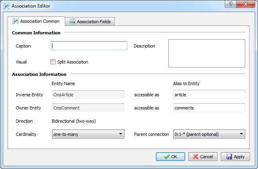Image resolution: width=258 pixels, height=169 pixels.
Task: Focus the Caption text field
Action: point(89,46)
